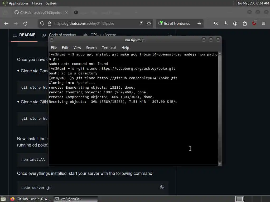This screenshot has width=270, height=202.
Task: Go back in Firefox history
Action: pyautogui.click(x=6, y=23)
